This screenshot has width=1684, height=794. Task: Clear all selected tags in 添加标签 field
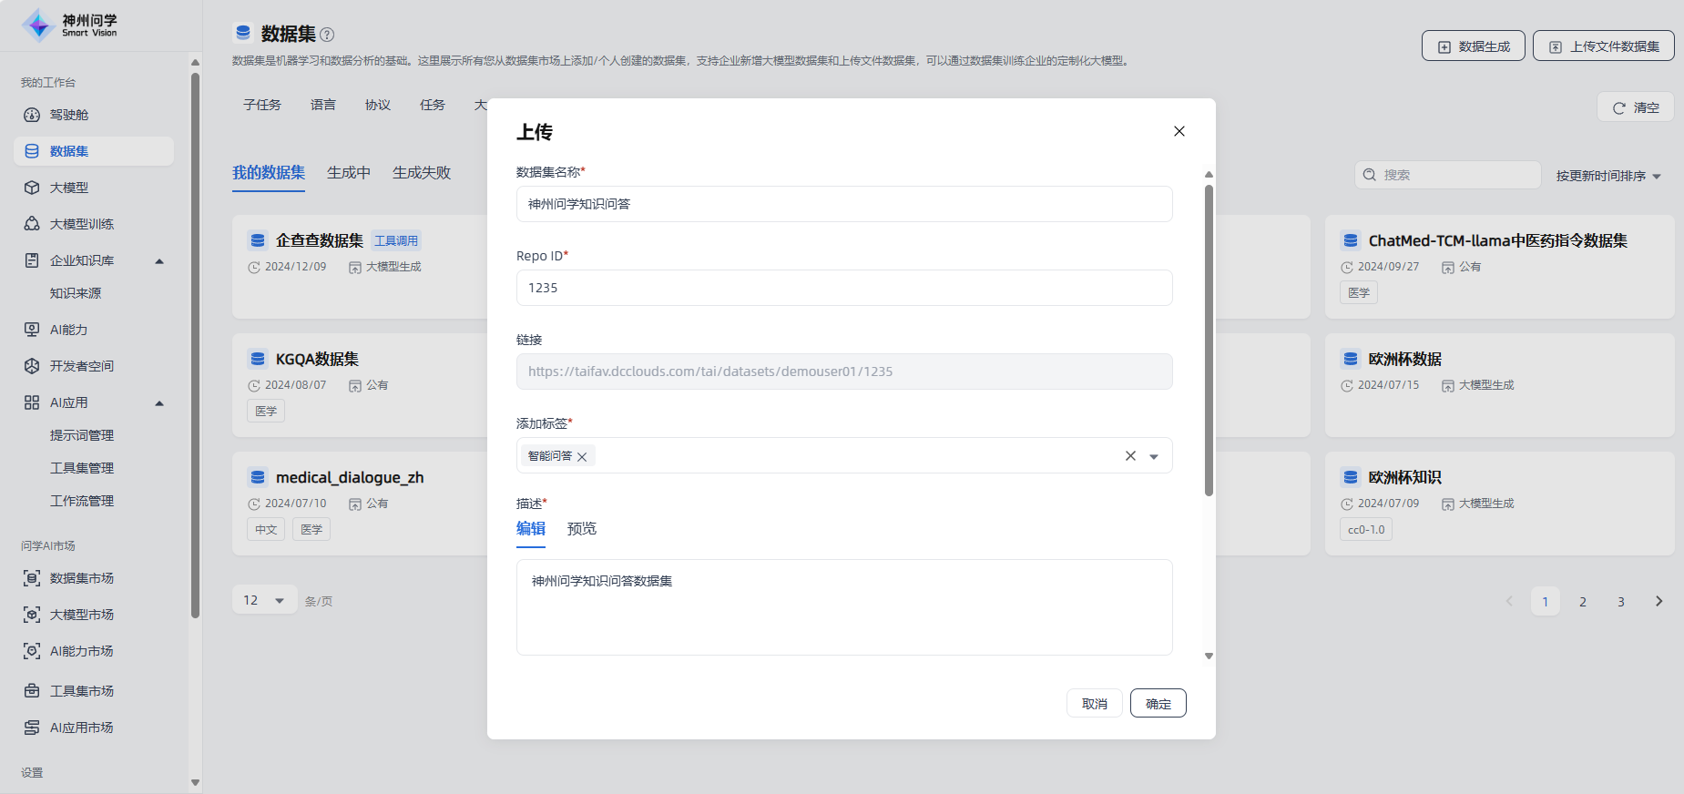coord(1130,456)
